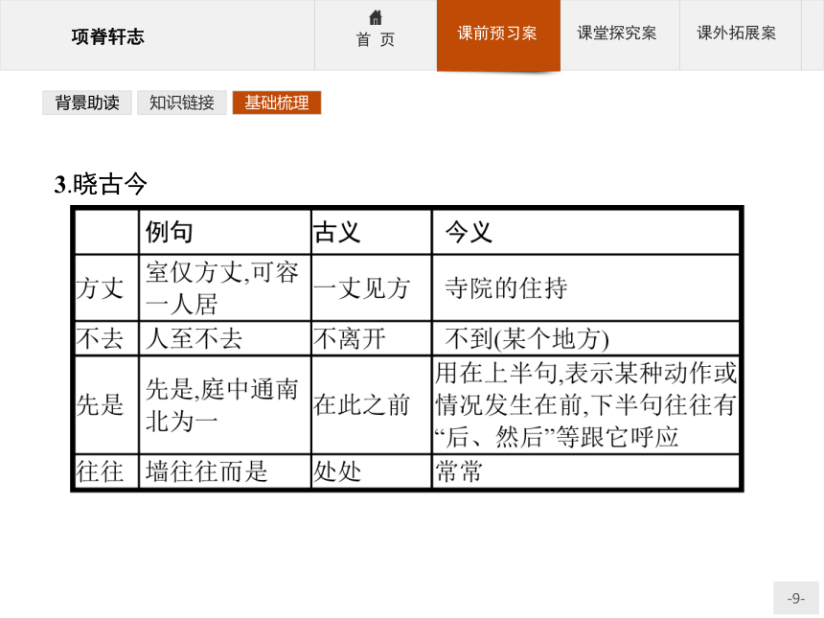This screenshot has height=618, width=824.
Task: Click the 古义 column header
Action: click(372, 232)
